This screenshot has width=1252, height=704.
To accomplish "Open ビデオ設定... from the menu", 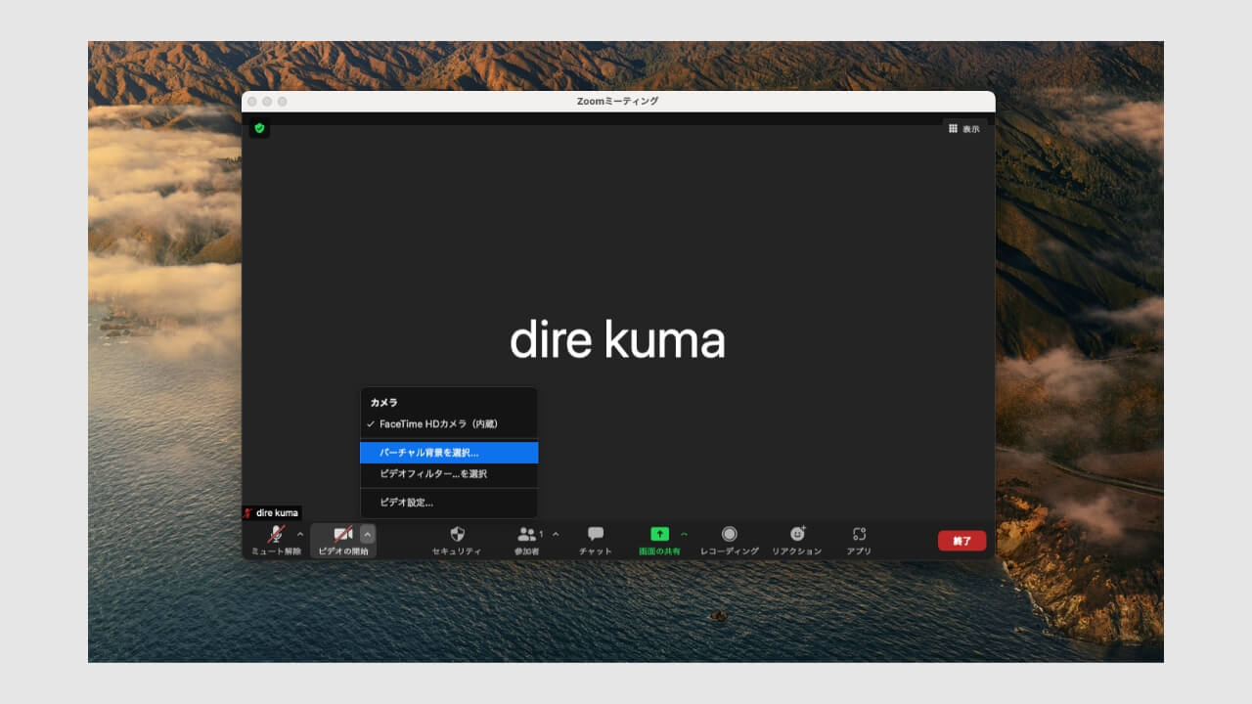I will click(449, 503).
